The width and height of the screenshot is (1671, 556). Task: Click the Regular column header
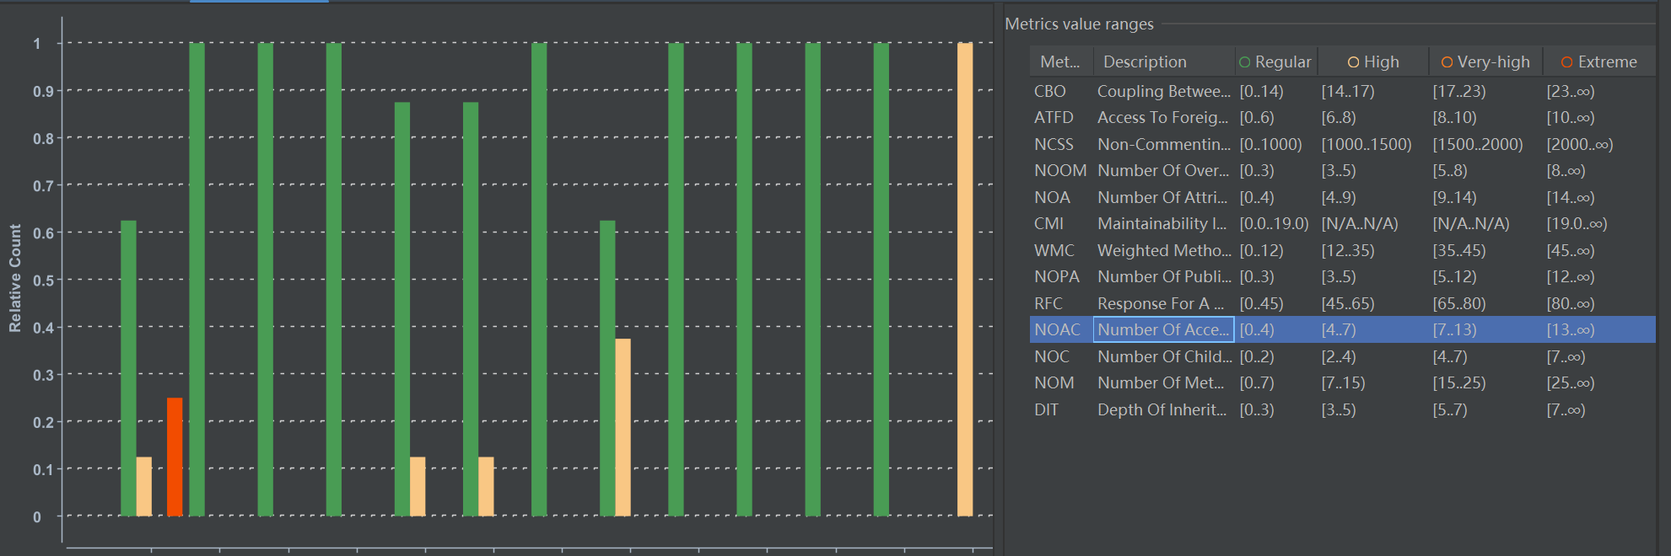tap(1275, 61)
